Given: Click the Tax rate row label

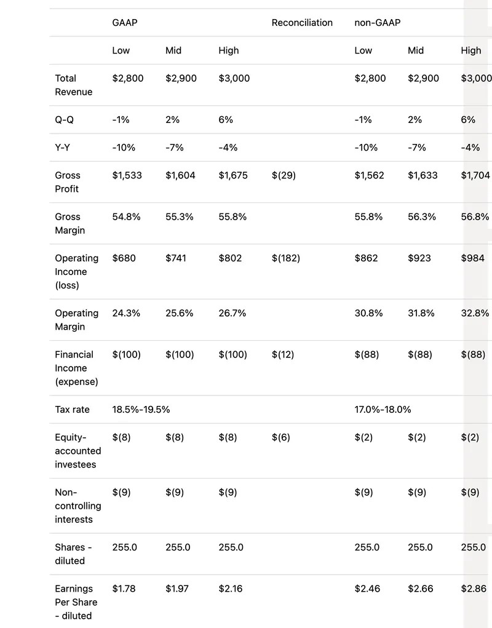Looking at the screenshot, I should [x=72, y=410].
